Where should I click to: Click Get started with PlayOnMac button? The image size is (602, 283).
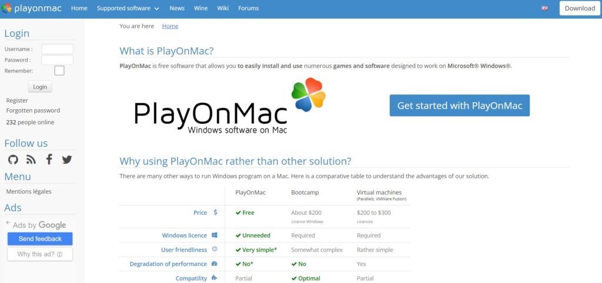click(x=460, y=106)
